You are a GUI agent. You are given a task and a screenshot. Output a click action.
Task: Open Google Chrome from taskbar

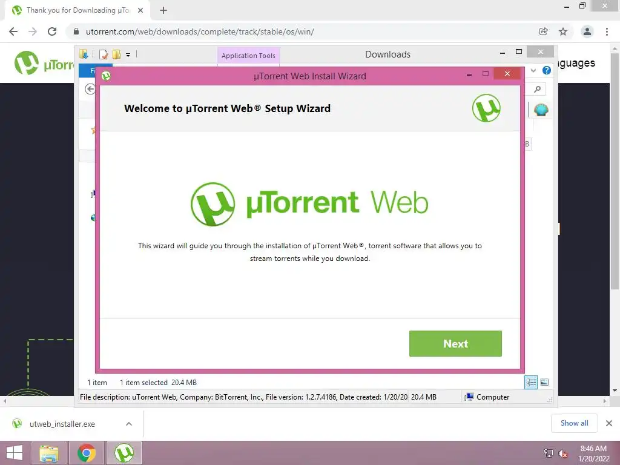87,453
